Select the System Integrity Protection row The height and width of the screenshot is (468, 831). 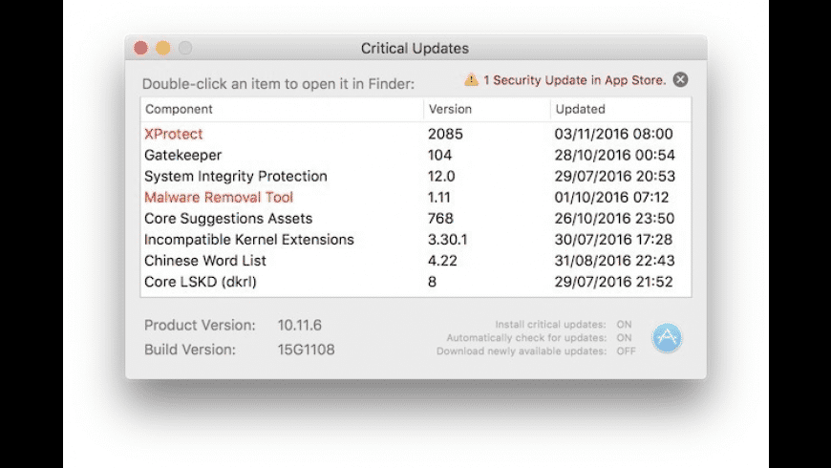coord(236,176)
